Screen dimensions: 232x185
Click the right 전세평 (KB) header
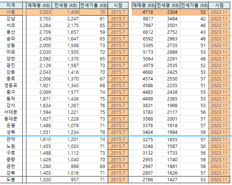(x=168, y=6)
